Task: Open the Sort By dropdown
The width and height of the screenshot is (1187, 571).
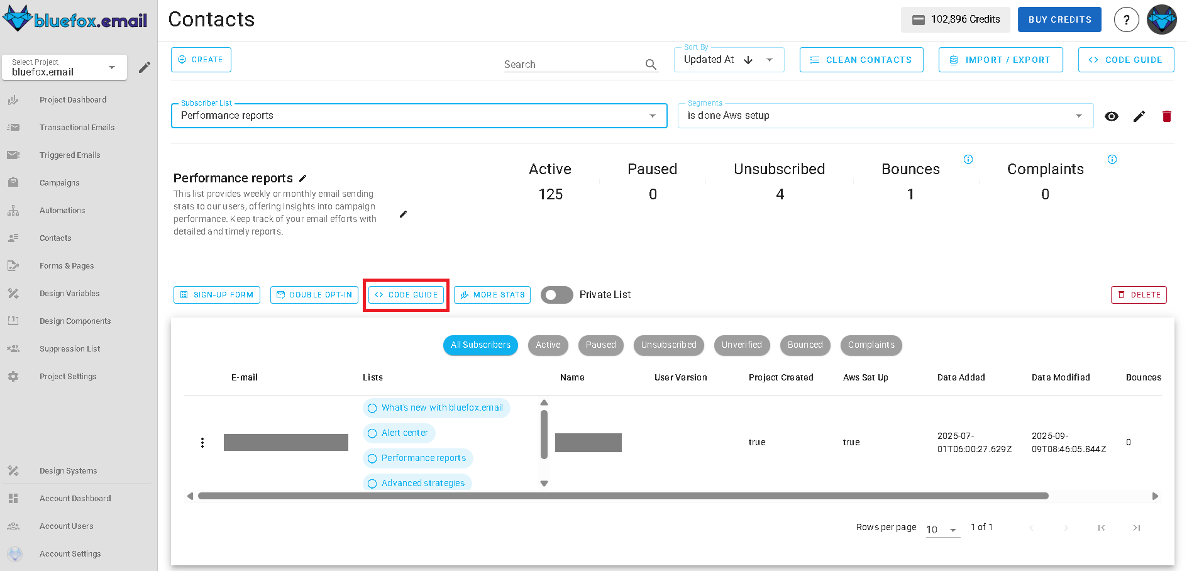Action: point(729,60)
